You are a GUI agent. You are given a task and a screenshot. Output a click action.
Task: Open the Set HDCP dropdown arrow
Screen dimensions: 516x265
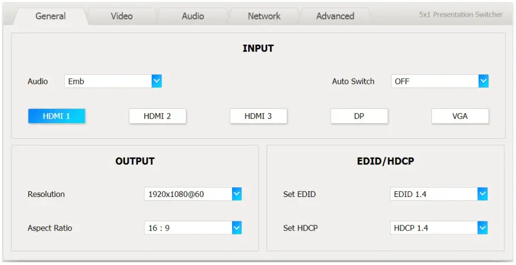tap(483, 228)
